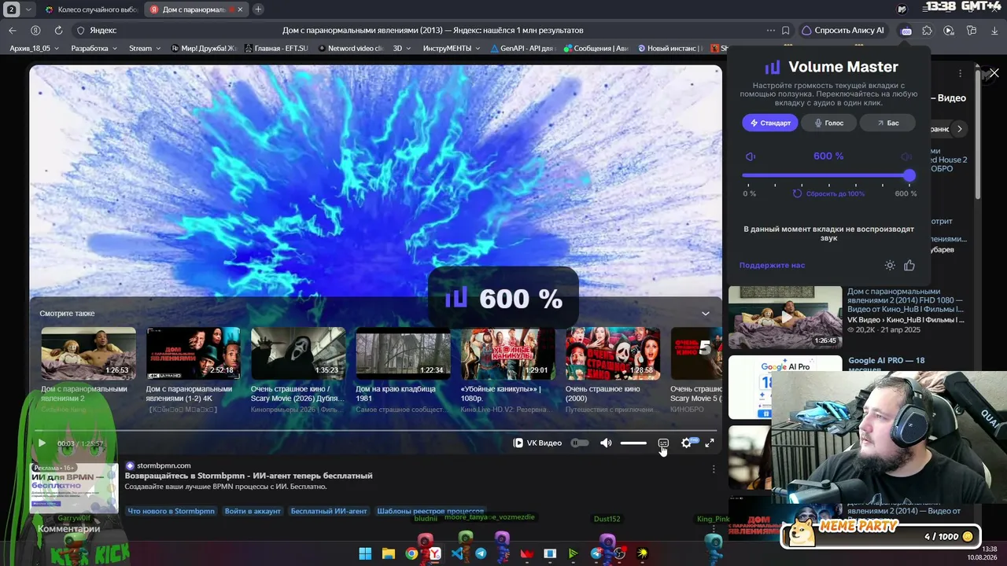Toggle Volume Master light theme sun icon

point(890,266)
